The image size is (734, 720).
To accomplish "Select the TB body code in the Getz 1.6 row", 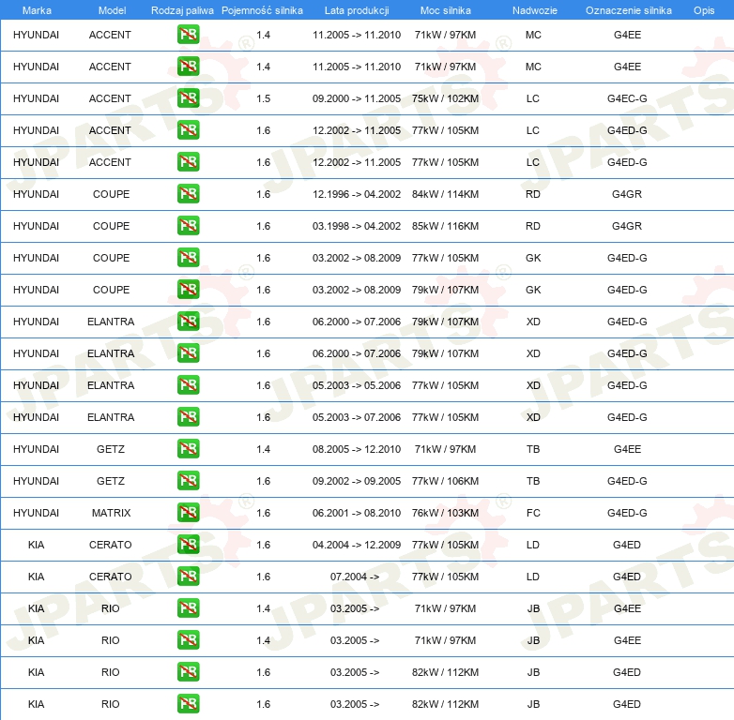I will click(x=533, y=481).
